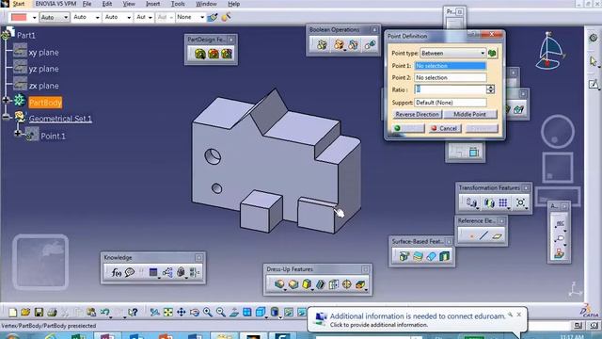Click the Scaling icon in Transformation Features
Screen dimensions: 602x339
point(520,202)
